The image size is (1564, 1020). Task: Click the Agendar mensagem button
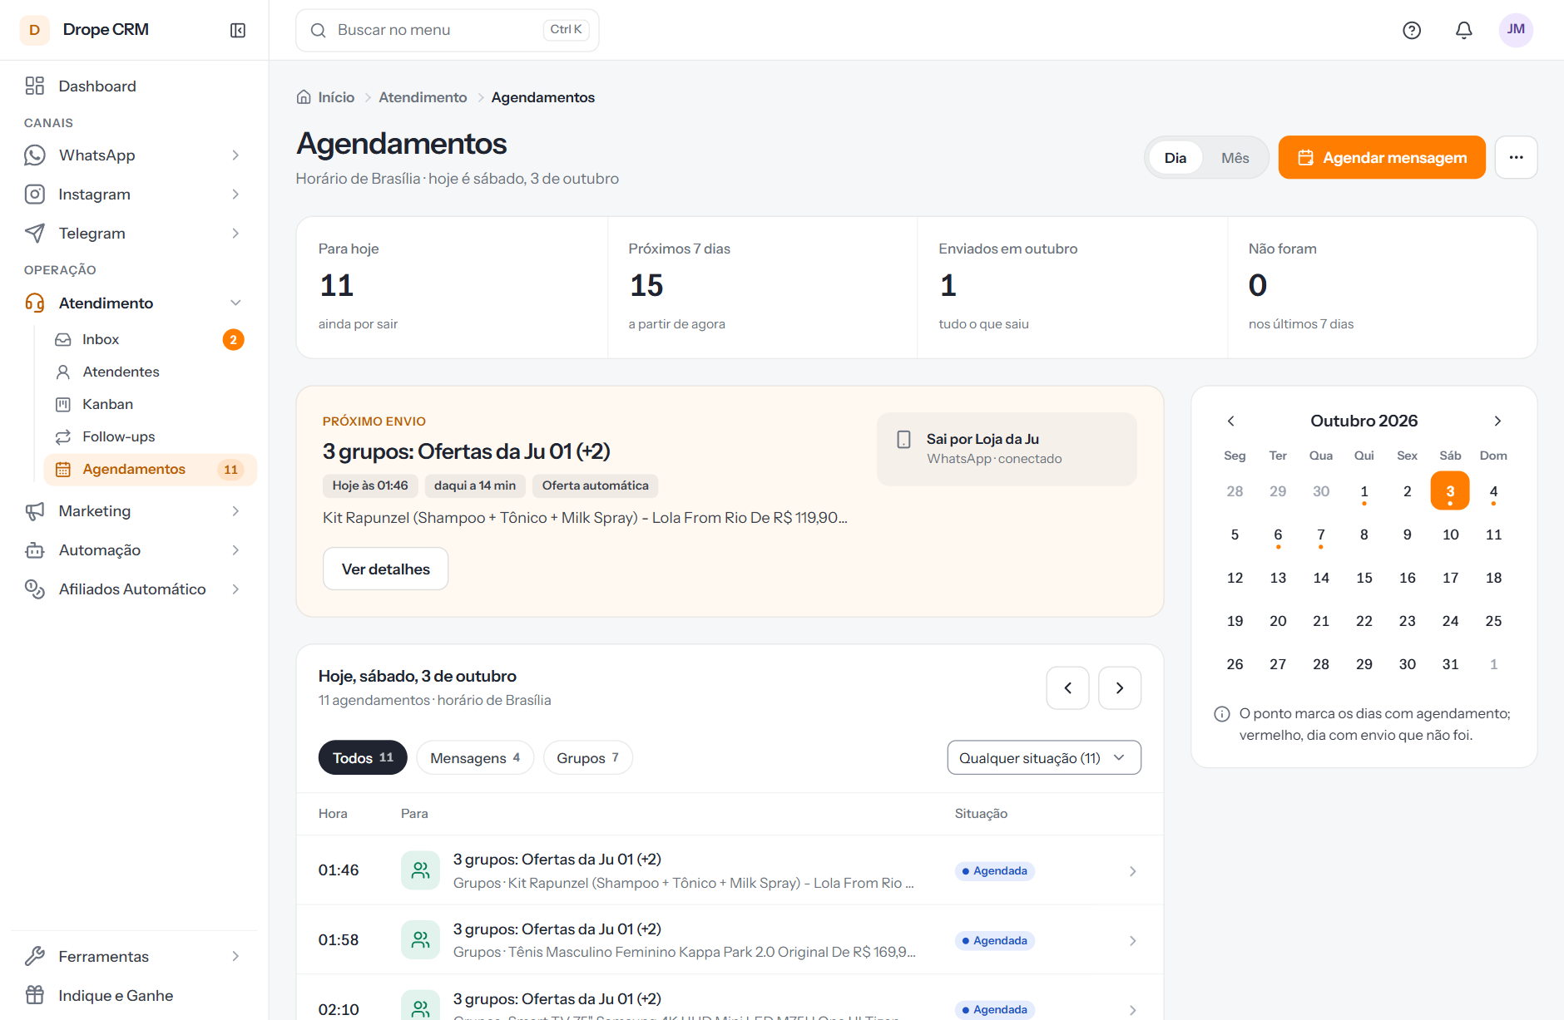pos(1381,157)
